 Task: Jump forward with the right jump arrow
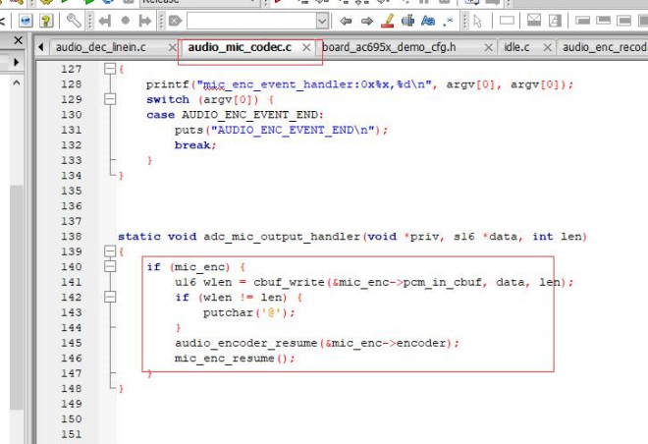point(145,21)
